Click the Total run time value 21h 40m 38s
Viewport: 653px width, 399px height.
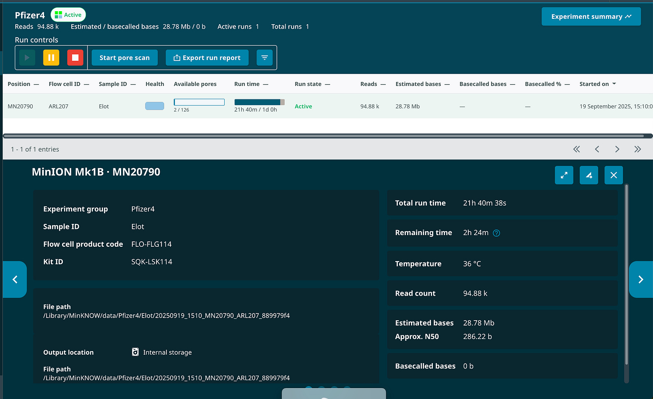pyautogui.click(x=485, y=203)
